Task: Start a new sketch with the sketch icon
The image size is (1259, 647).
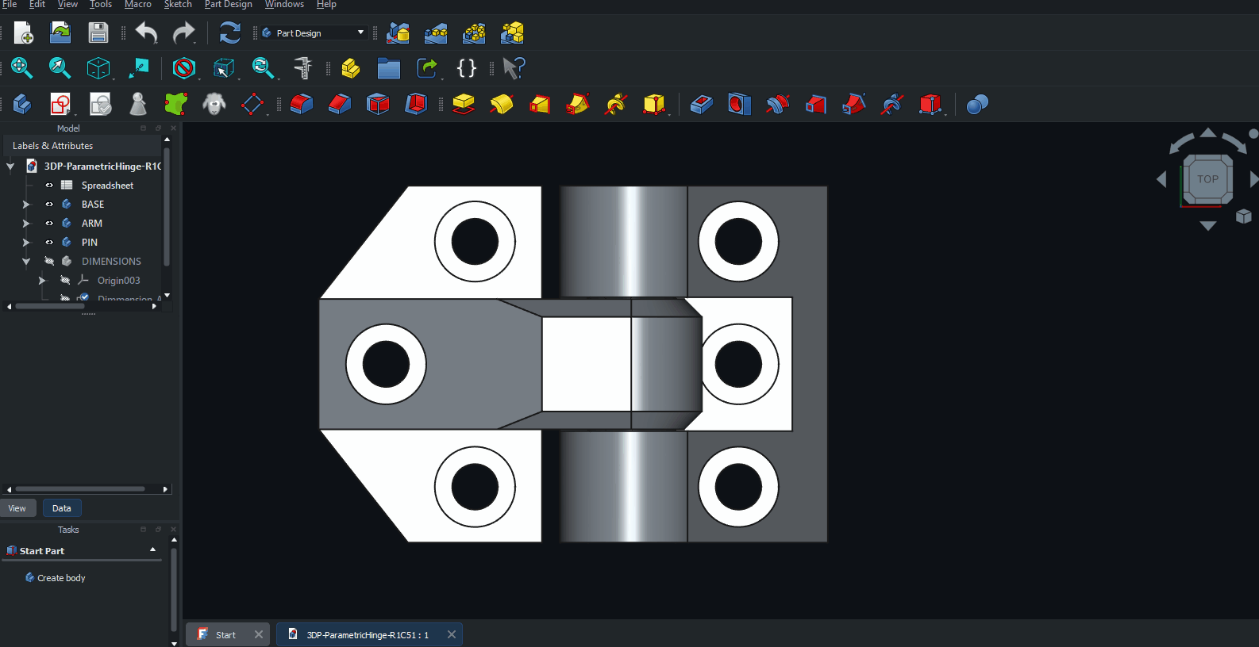Action: (x=60, y=104)
